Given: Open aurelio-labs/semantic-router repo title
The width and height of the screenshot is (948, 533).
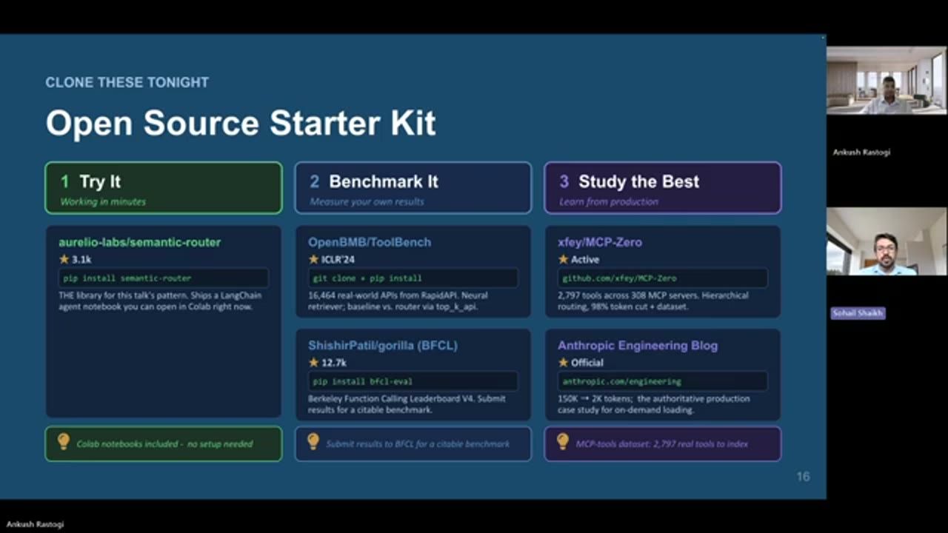Looking at the screenshot, I should pyautogui.click(x=140, y=242).
